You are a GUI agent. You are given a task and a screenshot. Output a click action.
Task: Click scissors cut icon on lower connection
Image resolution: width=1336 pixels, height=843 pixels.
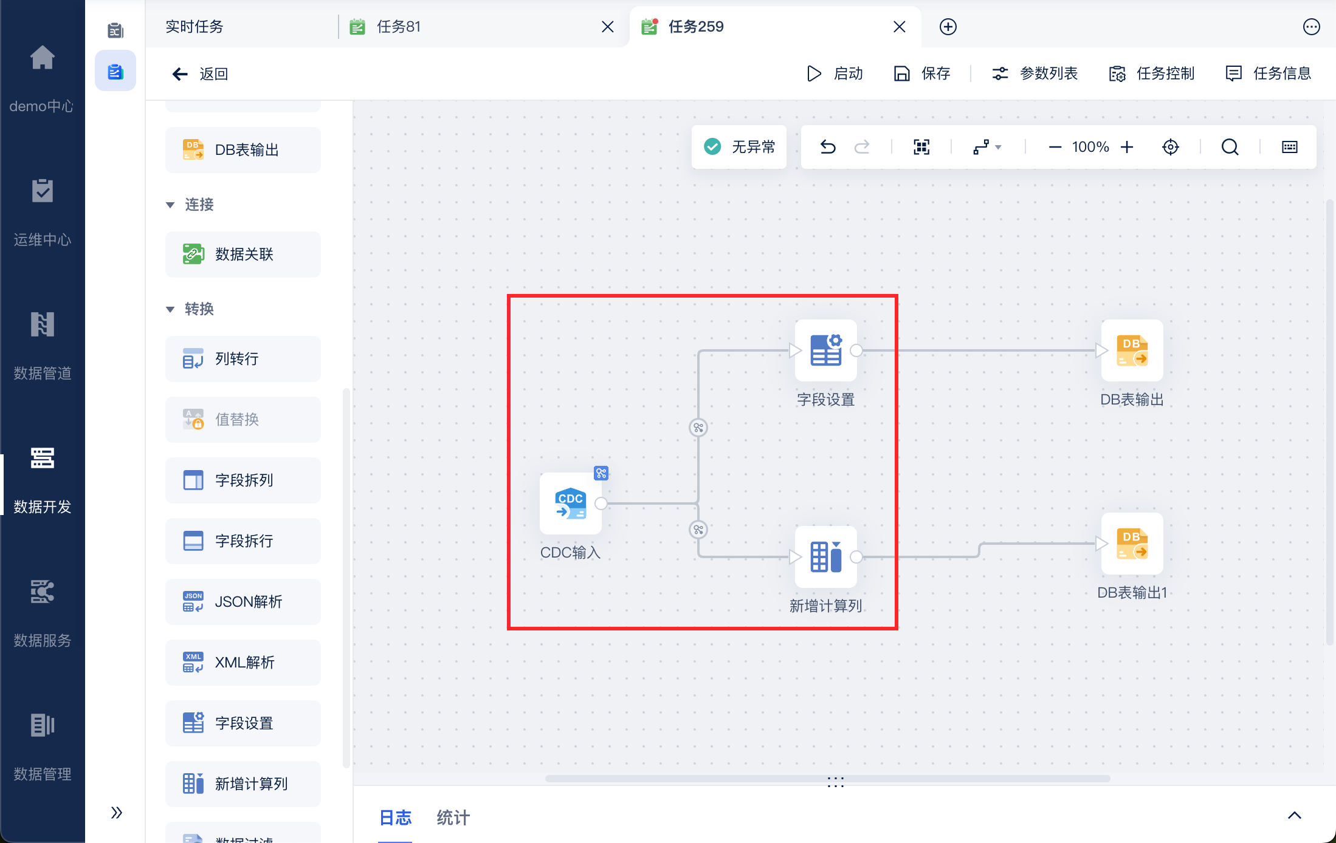point(698,530)
